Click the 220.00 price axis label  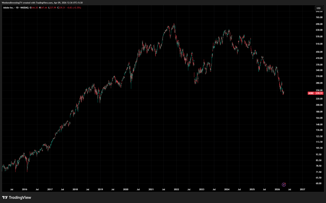click(x=319, y=98)
